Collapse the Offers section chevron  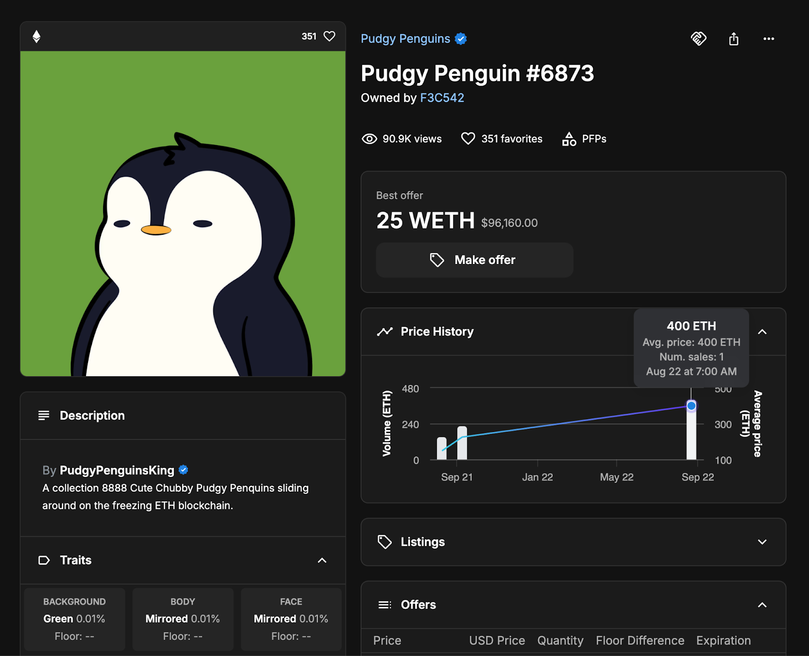point(762,605)
